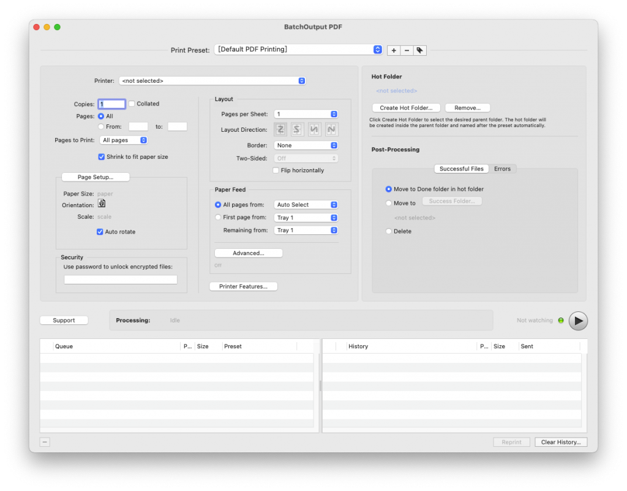627x491 pixels.
Task: Click the to page number field
Action: 177,126
